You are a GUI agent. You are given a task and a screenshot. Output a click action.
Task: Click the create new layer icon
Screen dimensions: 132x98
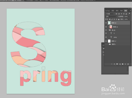point(125,64)
